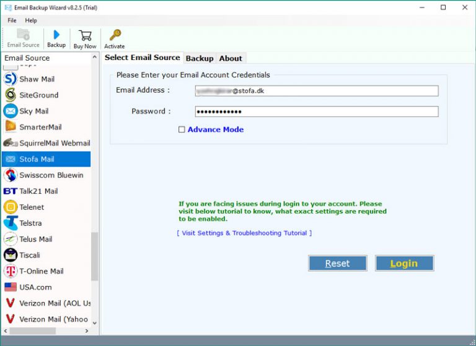The height and width of the screenshot is (346, 476).
Task: Select Telus Mail text in list
Action: coord(36,239)
